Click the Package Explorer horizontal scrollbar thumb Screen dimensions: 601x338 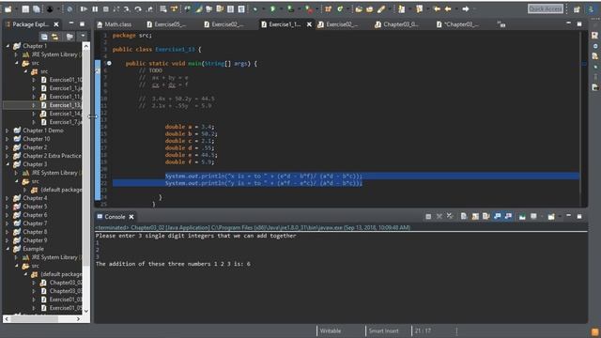[x=35, y=319]
